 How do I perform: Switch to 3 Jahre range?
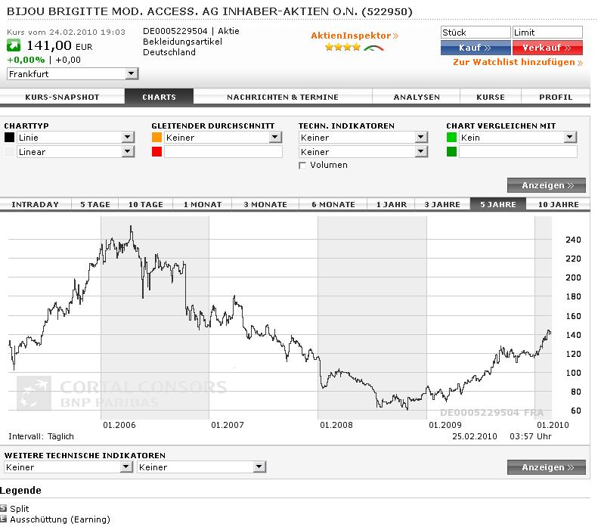[442, 204]
